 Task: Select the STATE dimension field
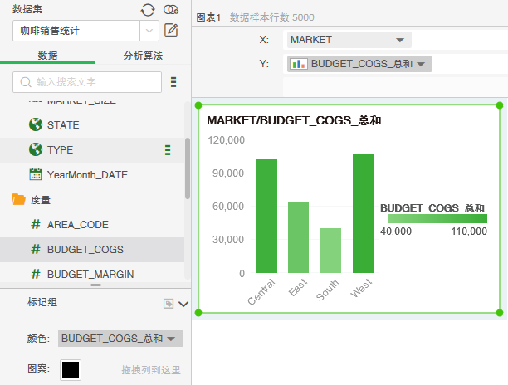point(63,124)
